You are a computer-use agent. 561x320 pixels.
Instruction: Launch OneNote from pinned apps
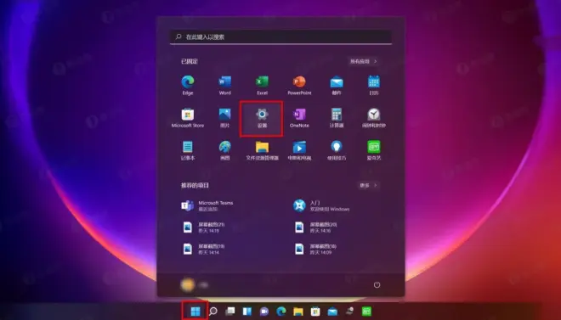(299, 118)
